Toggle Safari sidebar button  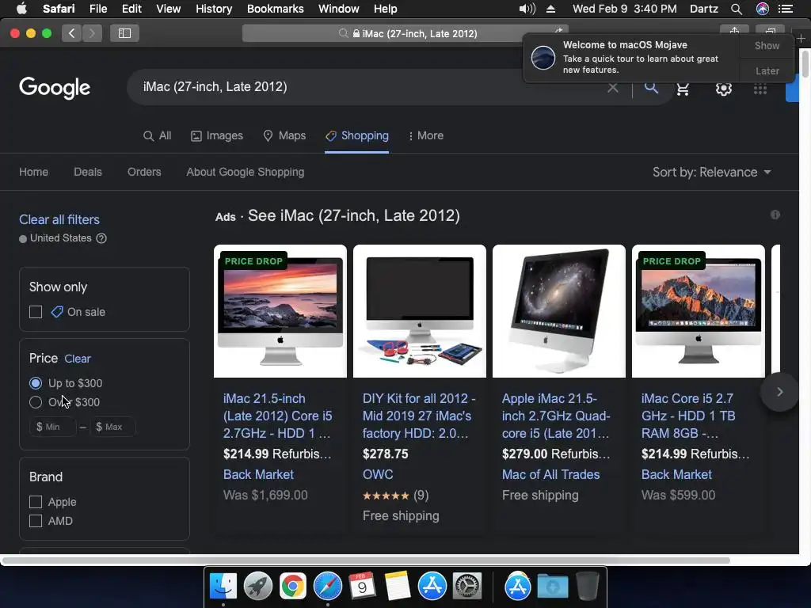pos(124,33)
